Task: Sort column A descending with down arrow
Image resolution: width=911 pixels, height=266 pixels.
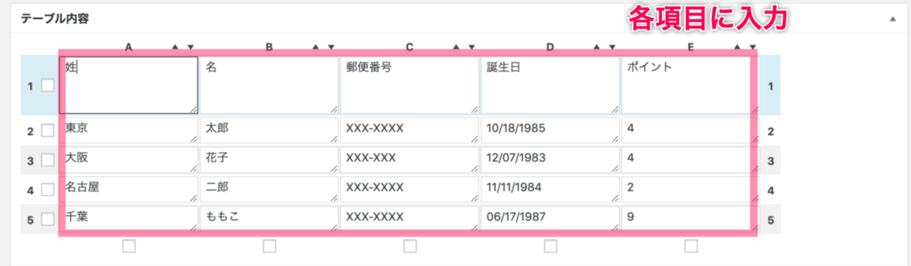Action: (x=190, y=48)
